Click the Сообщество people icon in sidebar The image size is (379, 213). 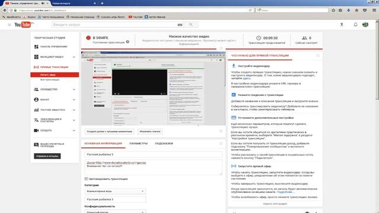tap(36, 89)
